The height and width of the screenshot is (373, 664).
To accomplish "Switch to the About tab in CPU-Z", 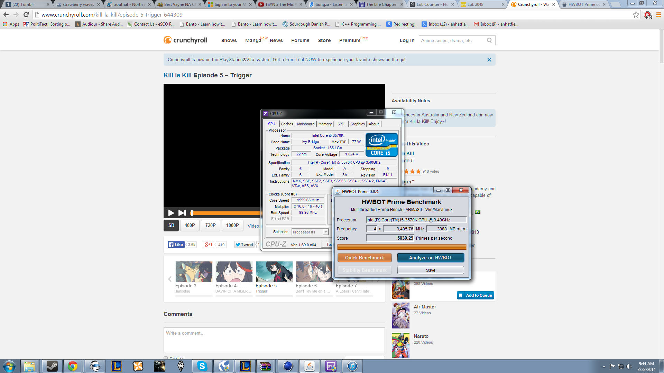I will pyautogui.click(x=374, y=124).
